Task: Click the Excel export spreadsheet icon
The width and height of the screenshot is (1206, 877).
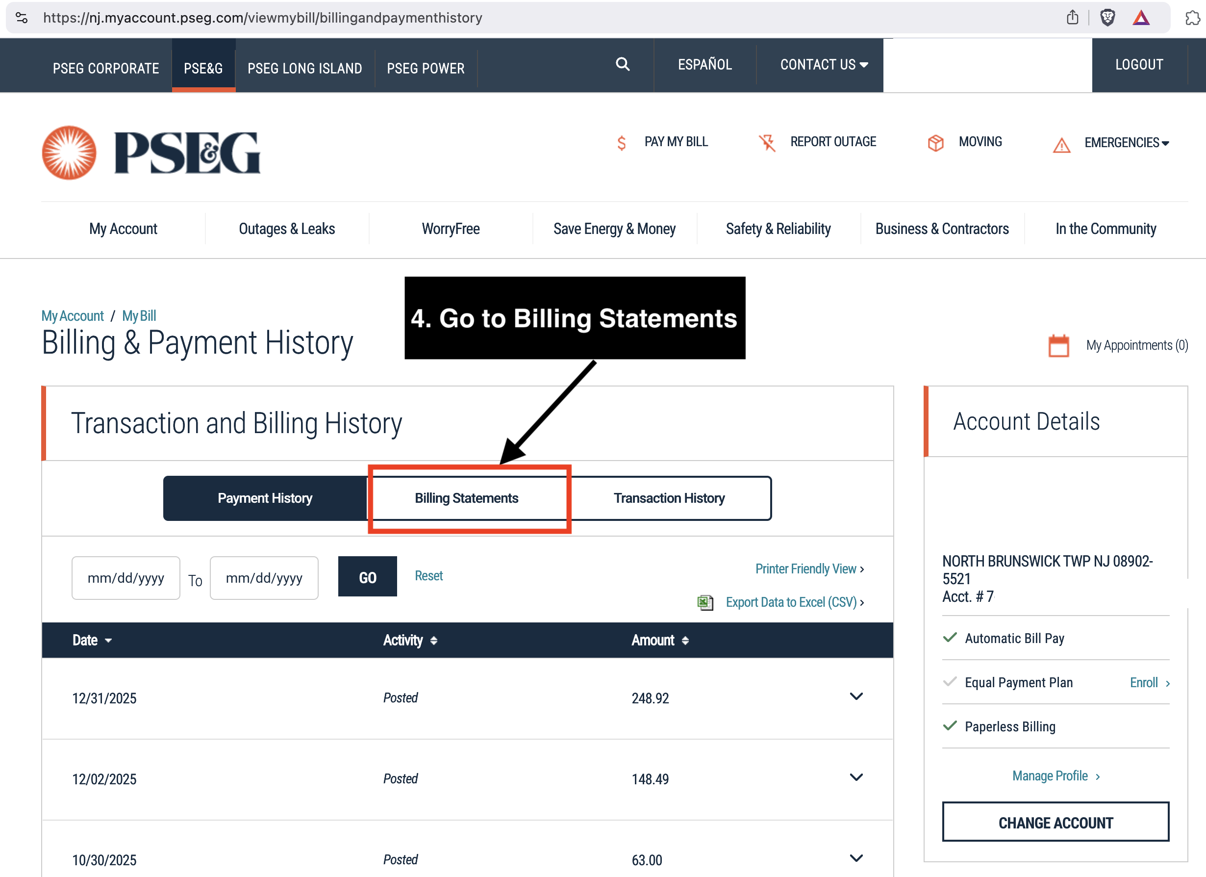Action: [705, 602]
